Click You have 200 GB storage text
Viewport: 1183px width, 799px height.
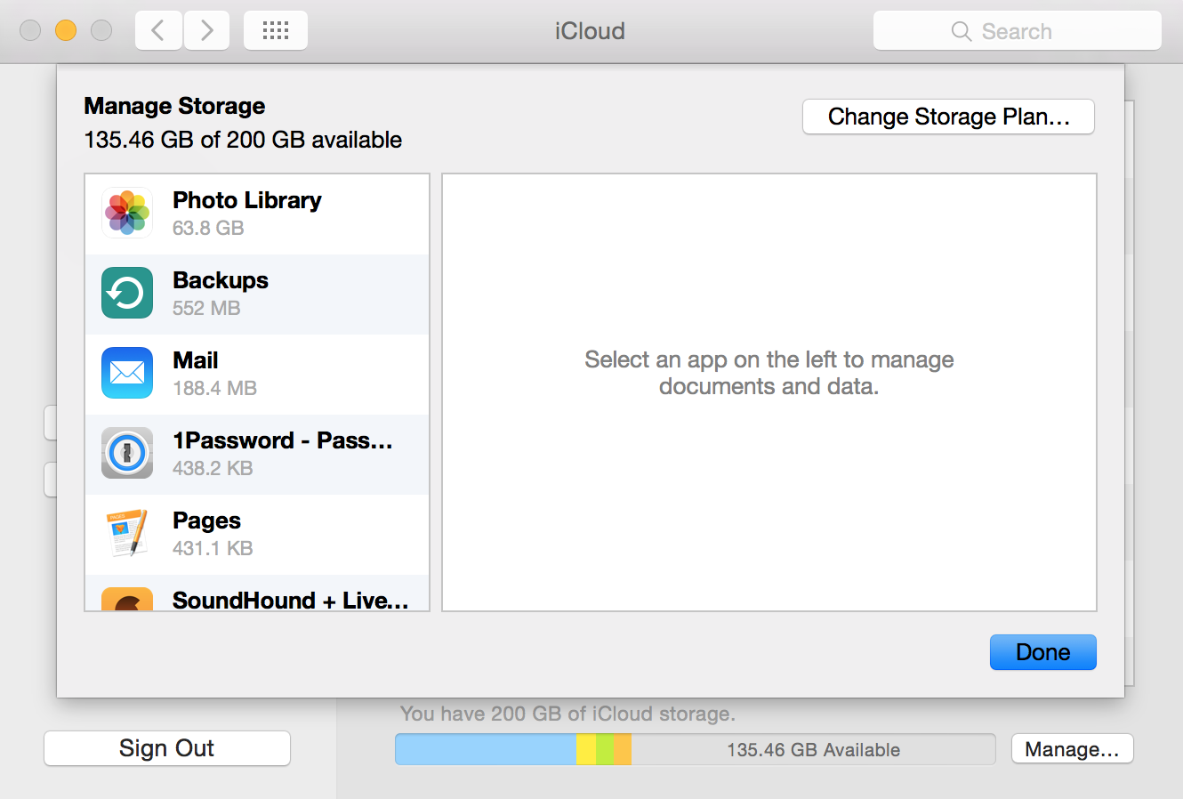coord(567,714)
